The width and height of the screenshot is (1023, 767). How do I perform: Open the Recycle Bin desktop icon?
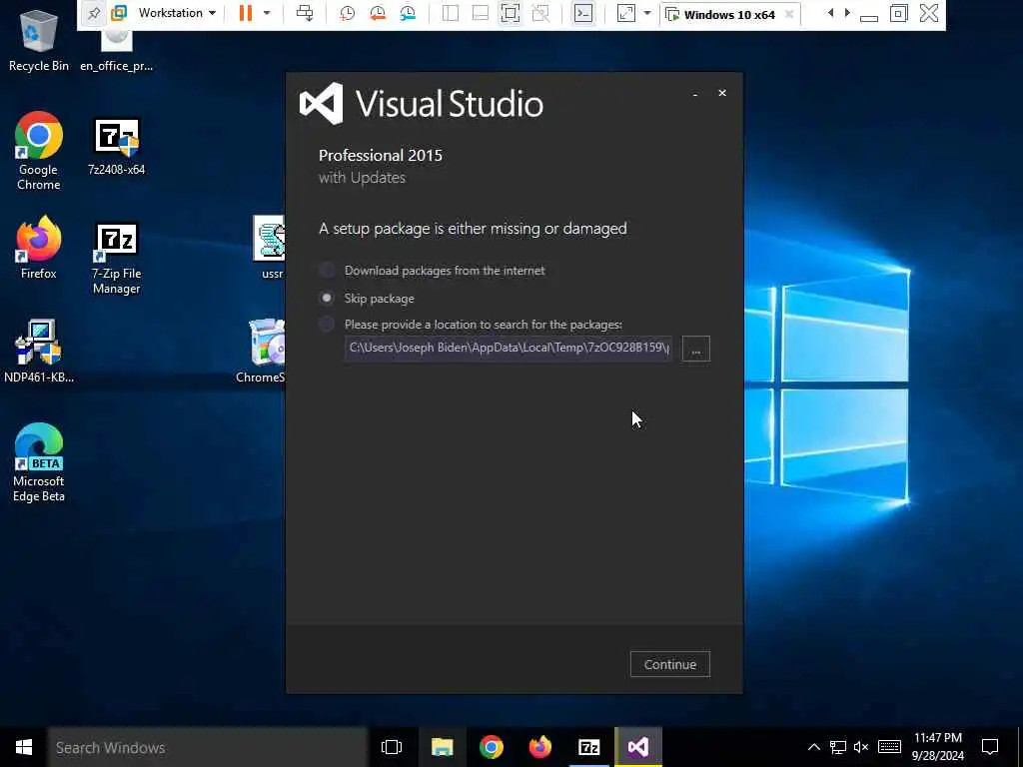[x=39, y=41]
